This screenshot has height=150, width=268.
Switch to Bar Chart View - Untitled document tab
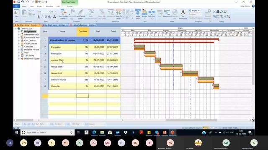(55, 25)
